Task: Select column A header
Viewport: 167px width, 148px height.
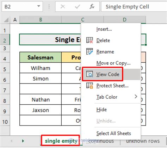Action: (15, 20)
